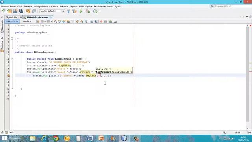Click the Windows Start button
This screenshot has width=252, height=142.
(x=4, y=138)
